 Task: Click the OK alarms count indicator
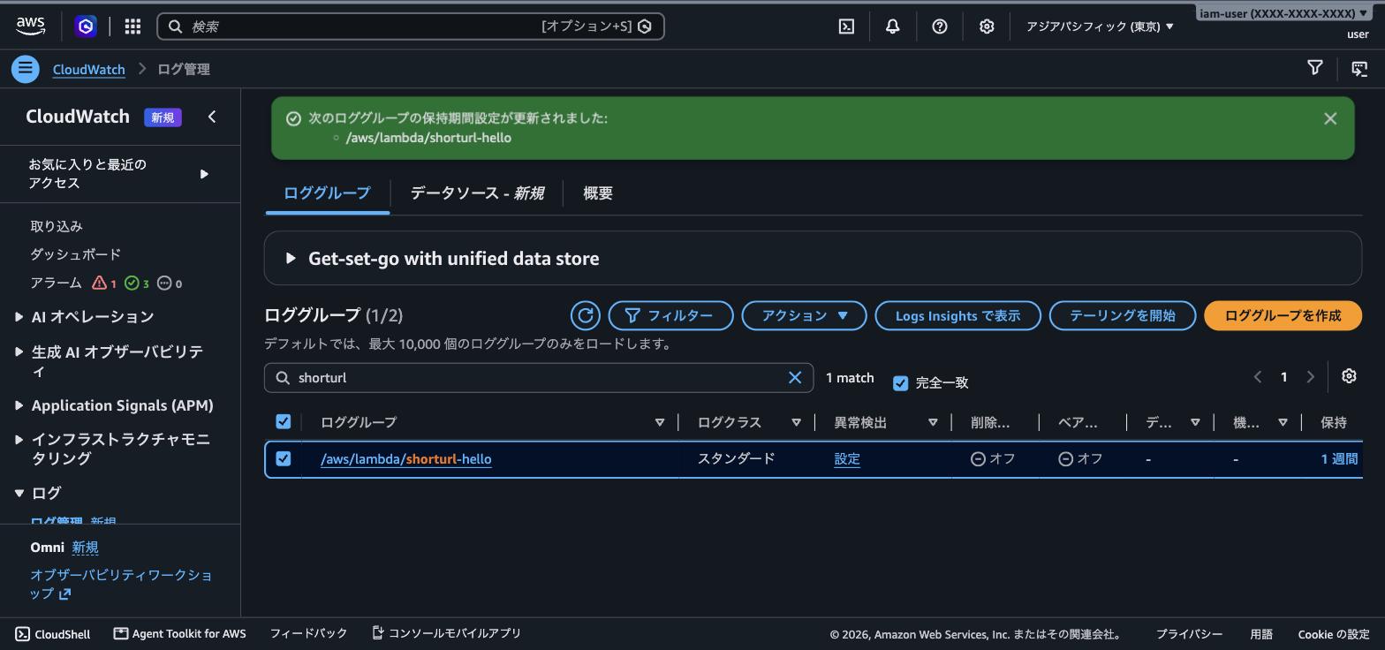point(137,283)
